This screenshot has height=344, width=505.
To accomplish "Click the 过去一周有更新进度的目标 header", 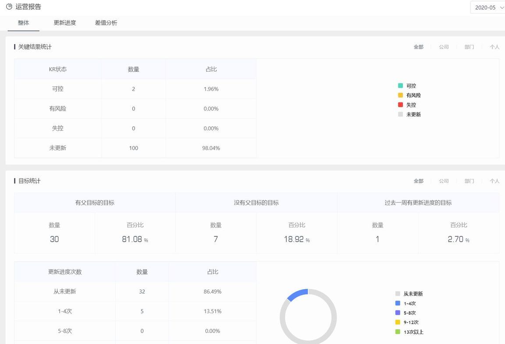I will [x=418, y=203].
